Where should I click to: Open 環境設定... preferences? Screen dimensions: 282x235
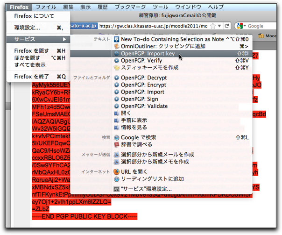tap(38, 28)
